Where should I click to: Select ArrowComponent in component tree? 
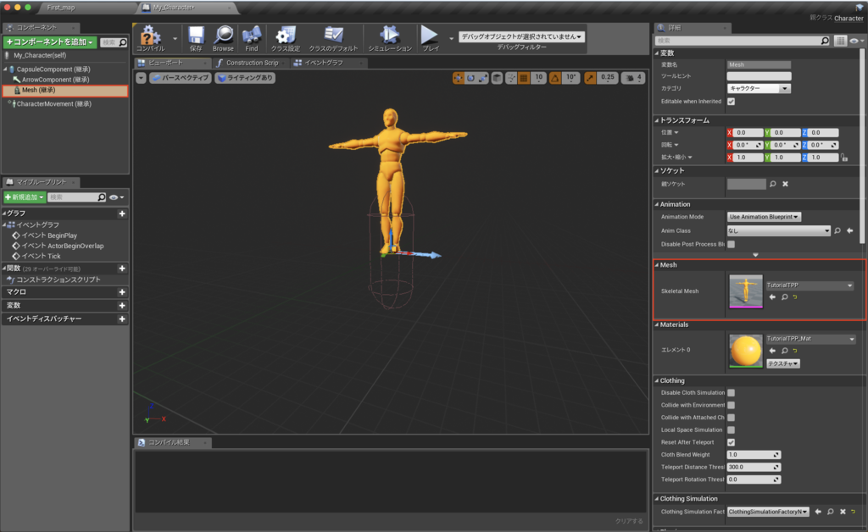coord(55,80)
